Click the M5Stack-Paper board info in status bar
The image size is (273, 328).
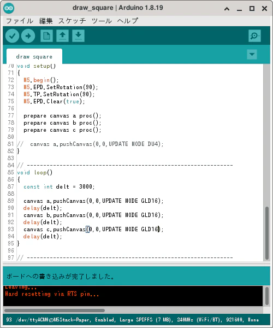[x=137, y=320]
